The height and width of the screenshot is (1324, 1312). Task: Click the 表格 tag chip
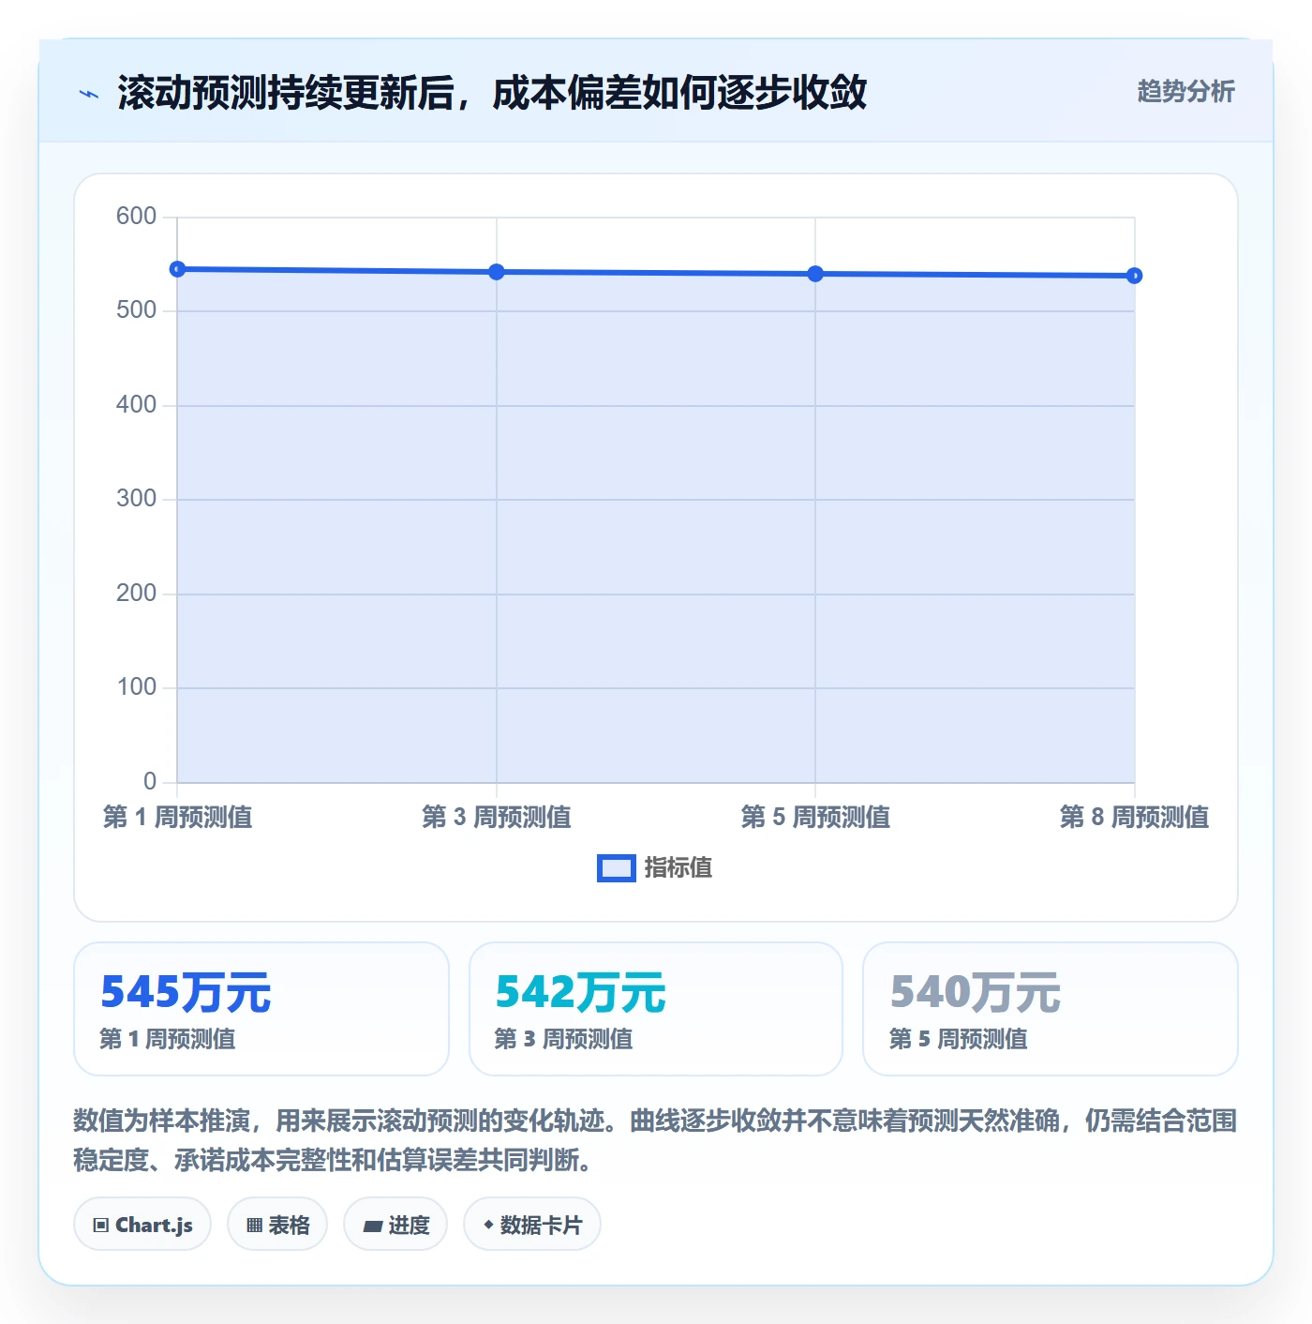click(x=277, y=1224)
